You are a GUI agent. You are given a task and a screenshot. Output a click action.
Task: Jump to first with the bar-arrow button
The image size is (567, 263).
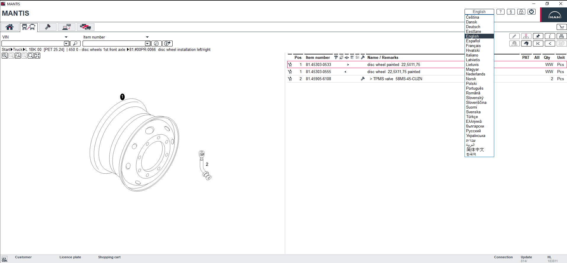[538, 43]
